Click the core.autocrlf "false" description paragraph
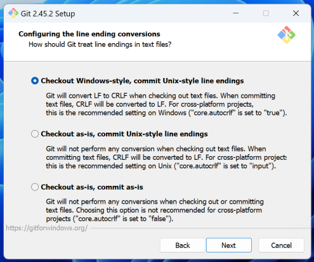Viewport: 314px width, 262px height. point(155,210)
